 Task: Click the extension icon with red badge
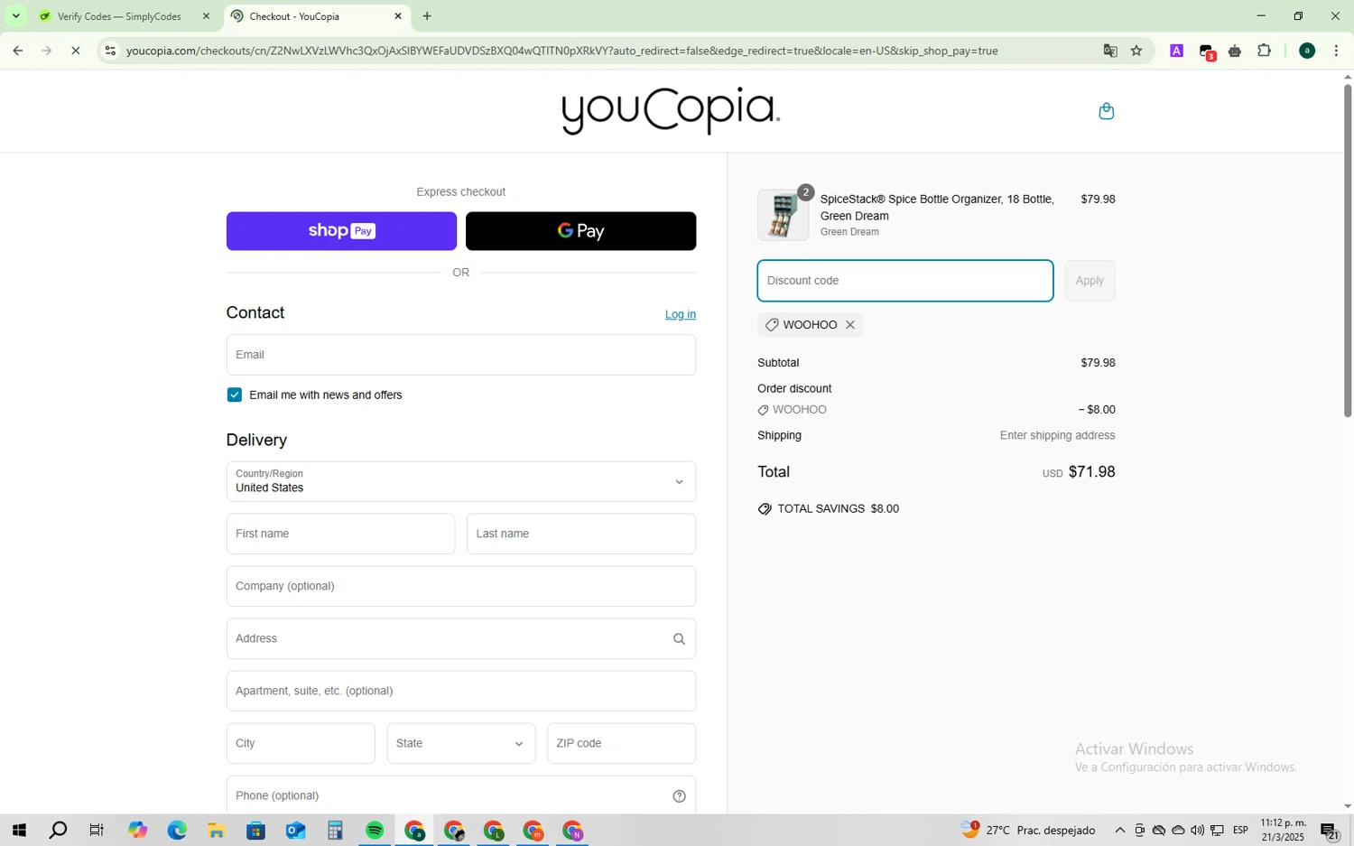pyautogui.click(x=1207, y=51)
